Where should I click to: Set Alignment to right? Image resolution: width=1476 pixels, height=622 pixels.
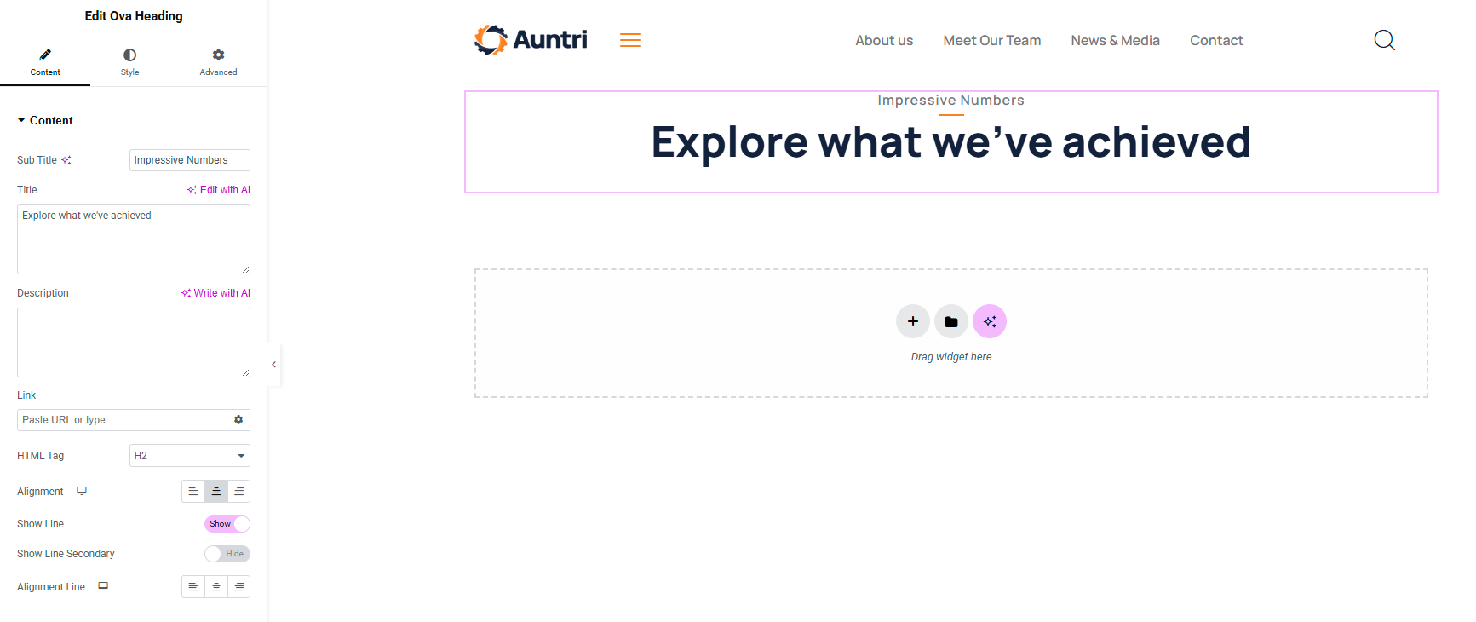(239, 492)
